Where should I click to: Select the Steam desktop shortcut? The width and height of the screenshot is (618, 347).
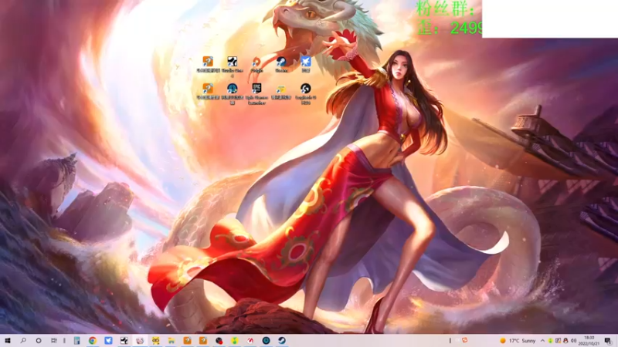pos(281,64)
